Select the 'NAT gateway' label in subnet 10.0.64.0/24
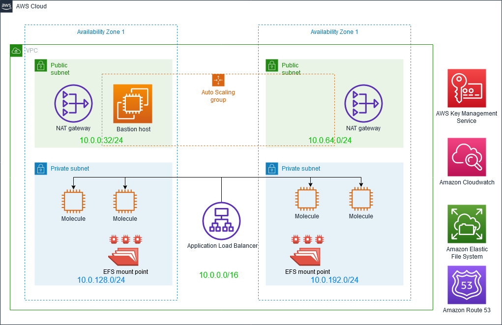This screenshot has width=502, height=325. point(363,128)
